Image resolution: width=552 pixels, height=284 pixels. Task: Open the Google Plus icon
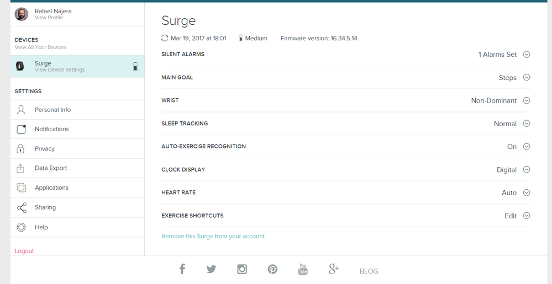tap(333, 269)
